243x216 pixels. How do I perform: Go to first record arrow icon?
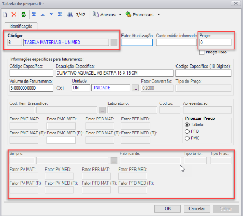click(34, 14)
